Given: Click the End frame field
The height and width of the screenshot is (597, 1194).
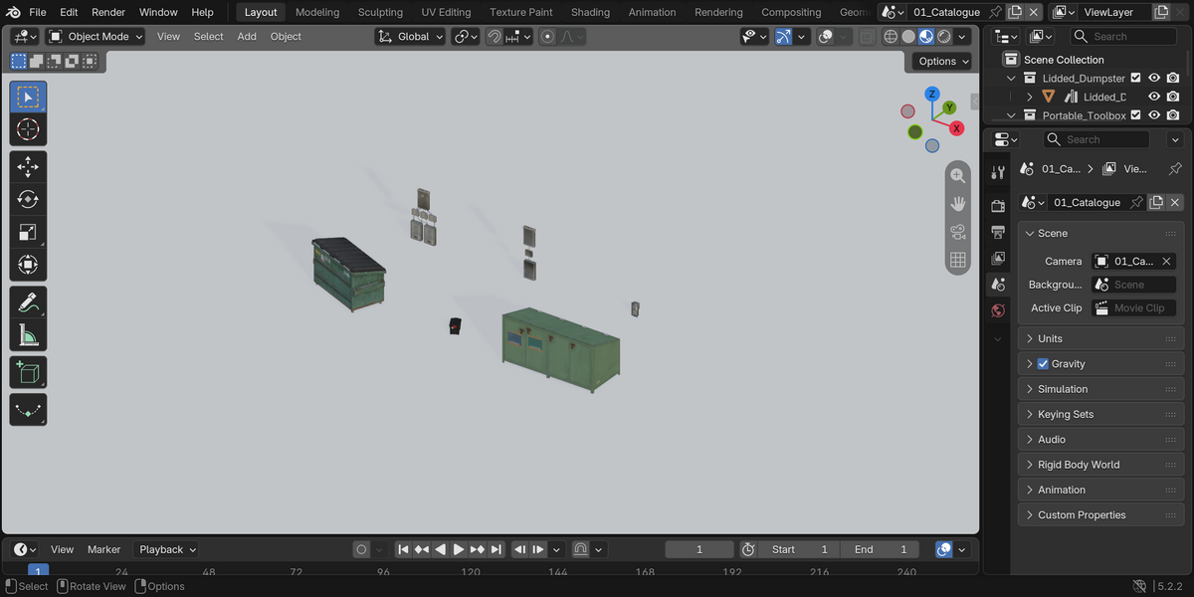Looking at the screenshot, I should (x=880, y=549).
